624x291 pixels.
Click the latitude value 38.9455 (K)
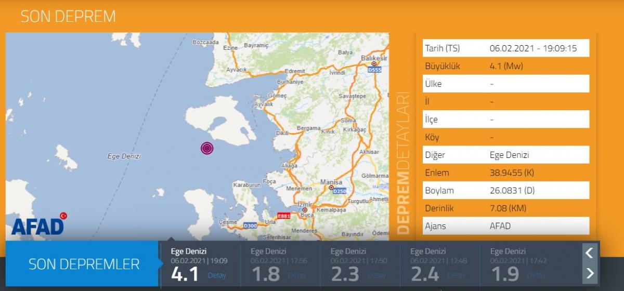coord(512,173)
